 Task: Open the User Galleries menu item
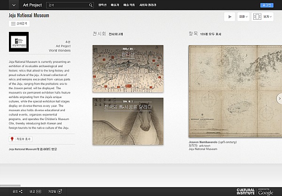pos(147,5)
